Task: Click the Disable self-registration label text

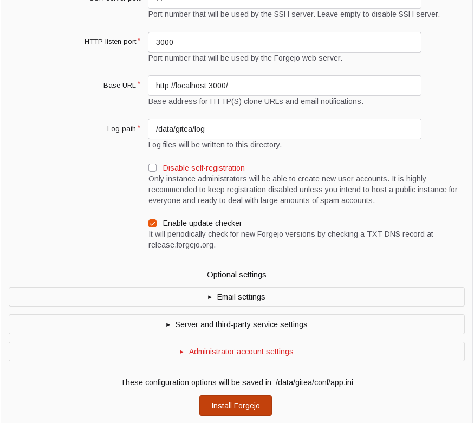Action: 204,168
